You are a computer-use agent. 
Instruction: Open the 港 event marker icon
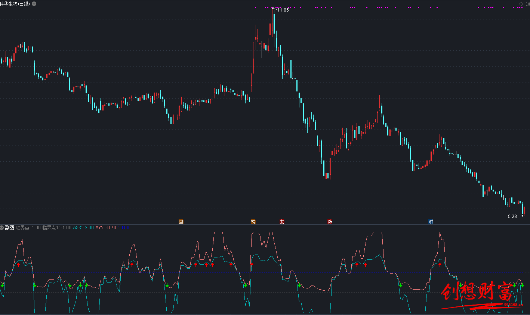282,222
